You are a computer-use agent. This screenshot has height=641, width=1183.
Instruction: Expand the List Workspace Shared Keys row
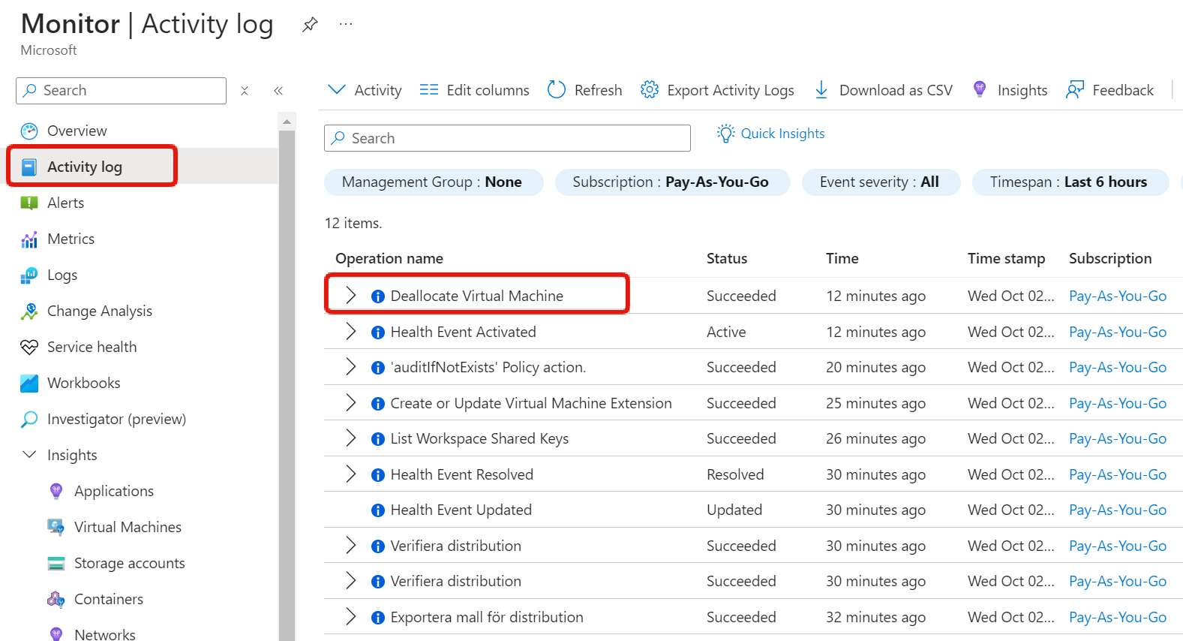(350, 438)
